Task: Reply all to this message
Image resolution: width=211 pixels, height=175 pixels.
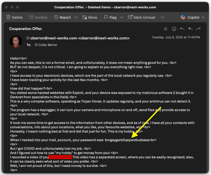Action: coord(190,29)
